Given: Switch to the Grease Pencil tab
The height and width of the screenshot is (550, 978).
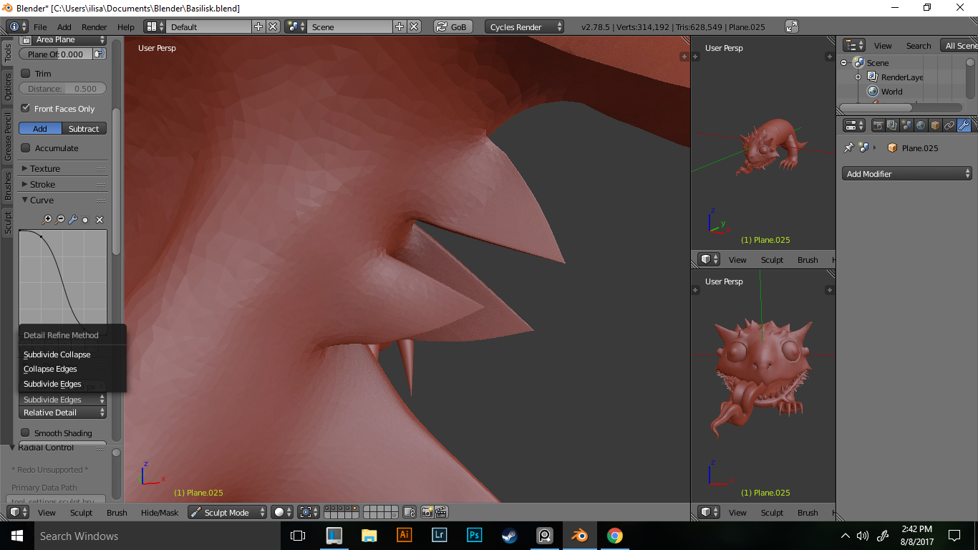Looking at the screenshot, I should 8,136.
